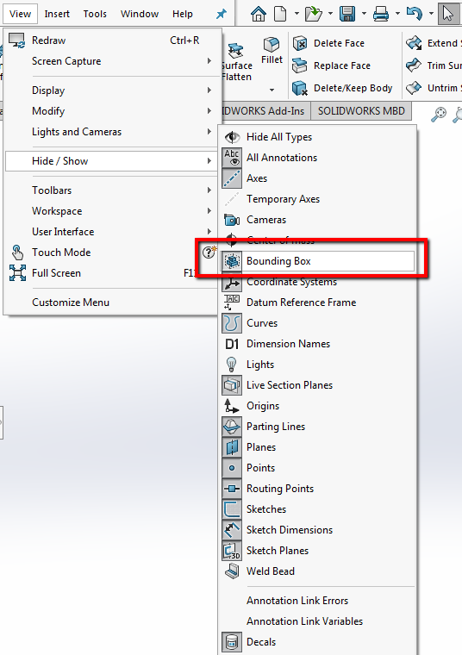The image size is (462, 655).
Task: Toggle Parting Lines visibility
Action: tap(318, 427)
